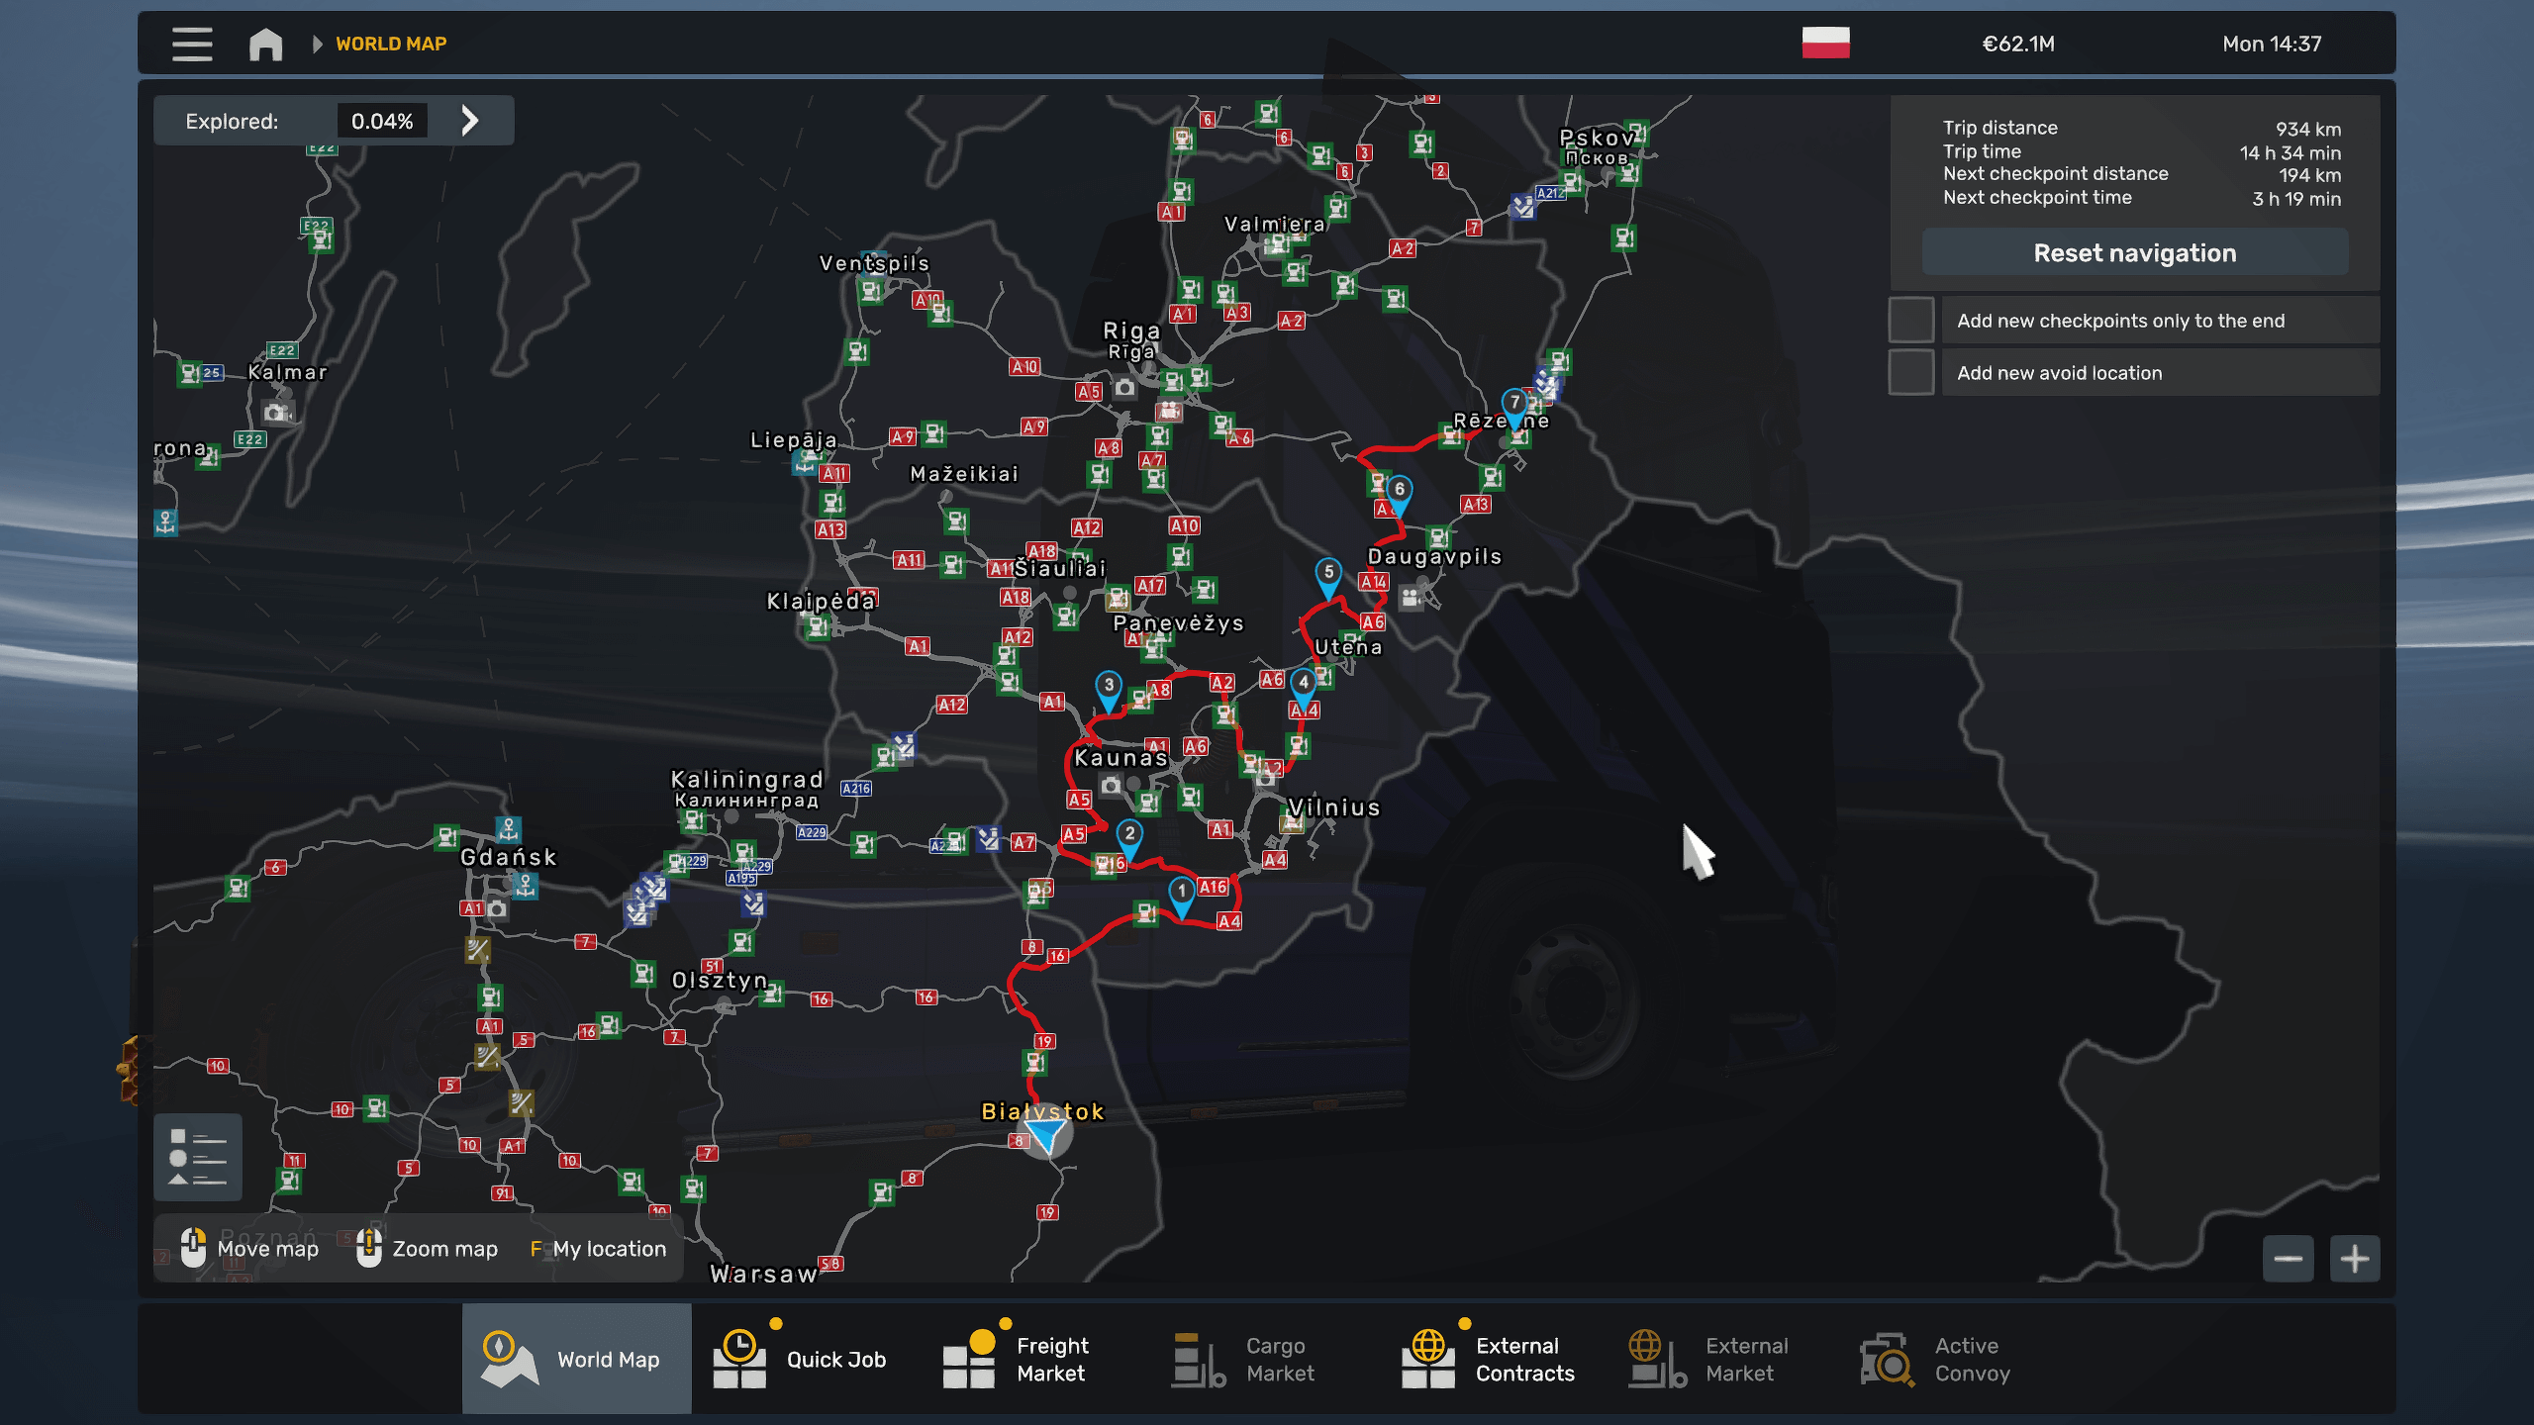
Task: Open the hamburger main menu
Action: [192, 44]
